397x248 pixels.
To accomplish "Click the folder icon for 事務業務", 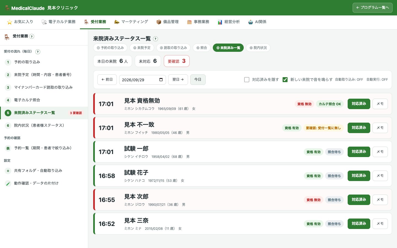I will (189, 22).
